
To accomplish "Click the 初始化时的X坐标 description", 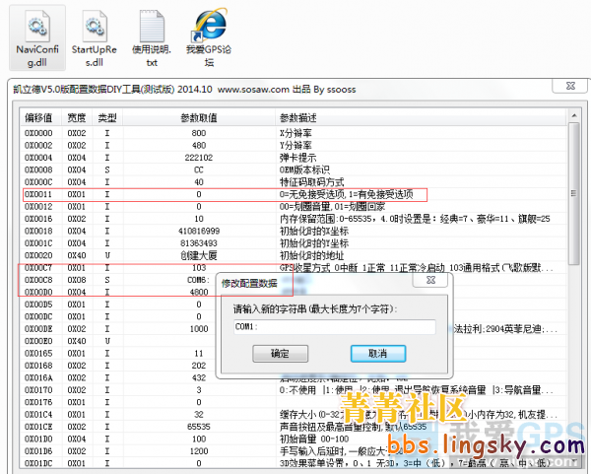I will coord(314,231).
